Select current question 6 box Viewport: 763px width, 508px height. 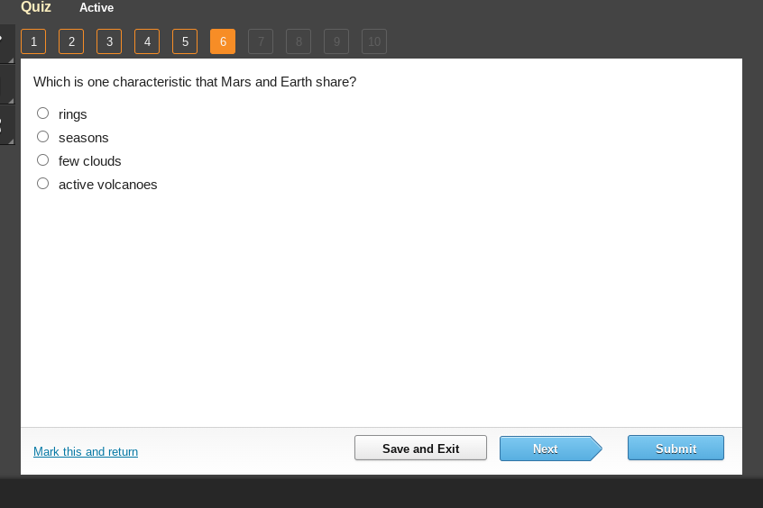tap(223, 41)
